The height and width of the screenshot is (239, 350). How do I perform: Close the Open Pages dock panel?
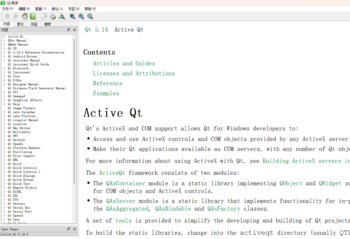click(75, 229)
